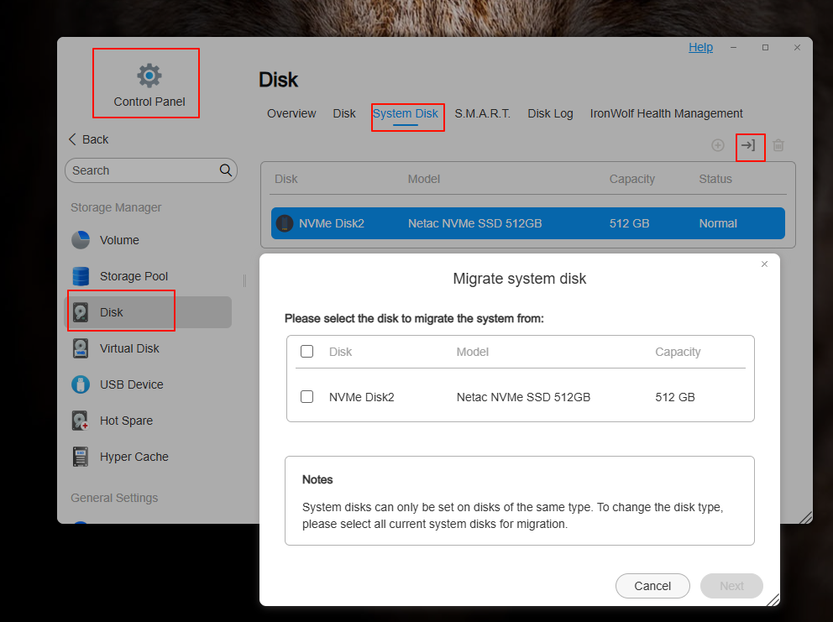Click the Capacity column header in dialog
833x622 pixels.
678,352
